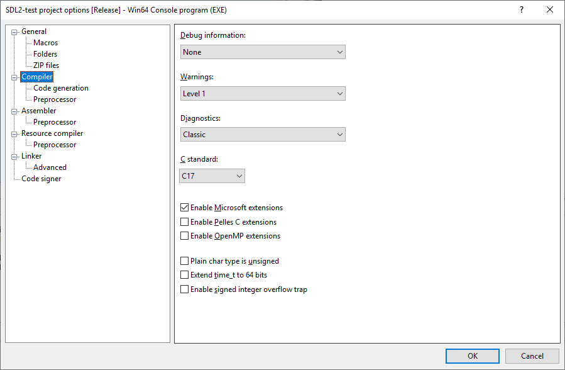Collapse the Linker tree node
Screen dimensions: 565x370
(x=14, y=157)
